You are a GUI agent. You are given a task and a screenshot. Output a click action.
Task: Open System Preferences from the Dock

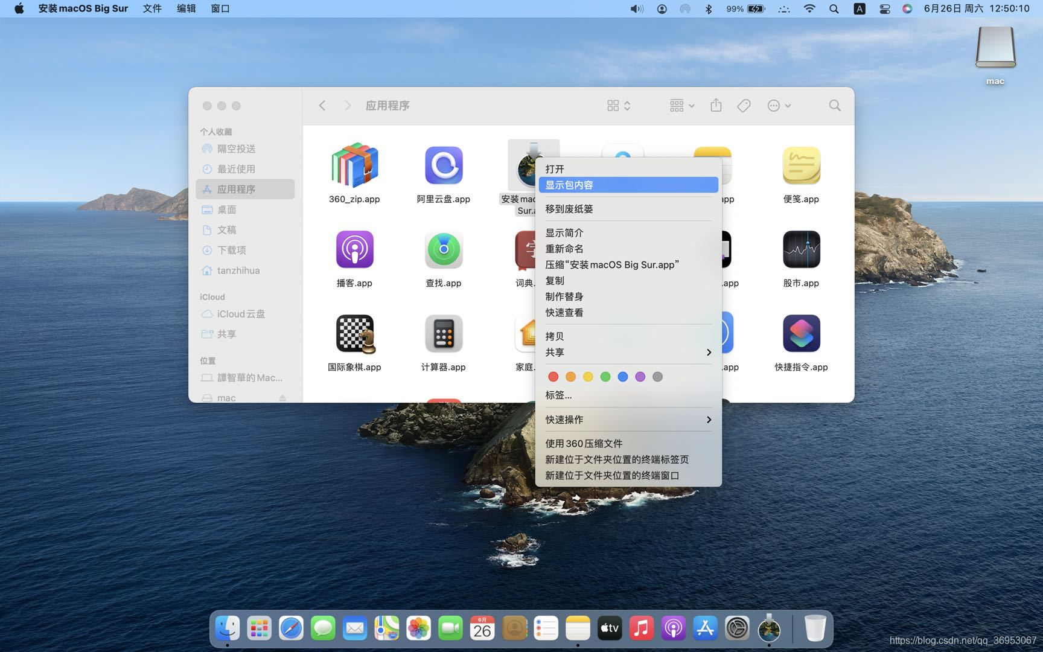pyautogui.click(x=737, y=628)
